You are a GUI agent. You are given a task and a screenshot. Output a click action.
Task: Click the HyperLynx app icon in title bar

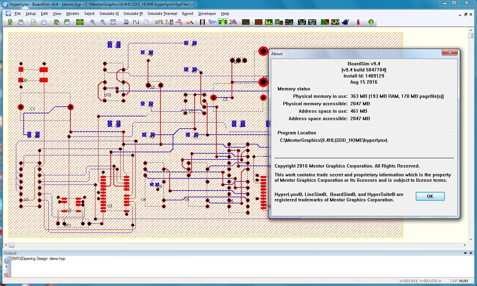pyautogui.click(x=5, y=5)
